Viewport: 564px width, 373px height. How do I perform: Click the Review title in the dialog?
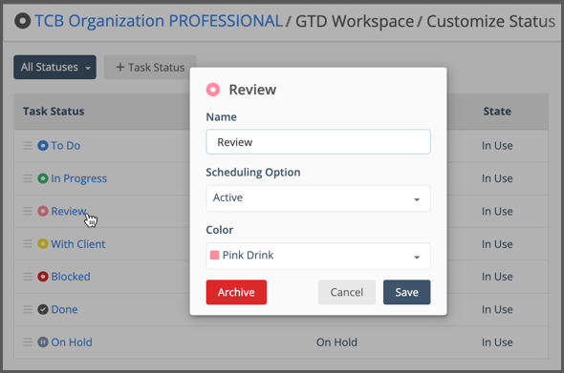252,90
